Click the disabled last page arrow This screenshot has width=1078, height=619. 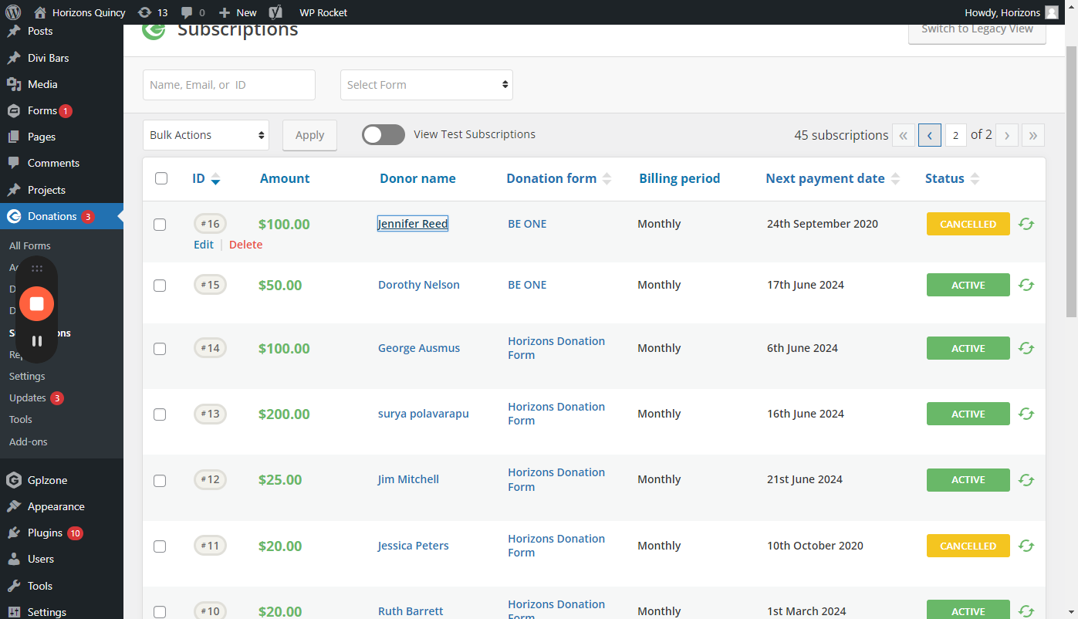tap(1033, 135)
